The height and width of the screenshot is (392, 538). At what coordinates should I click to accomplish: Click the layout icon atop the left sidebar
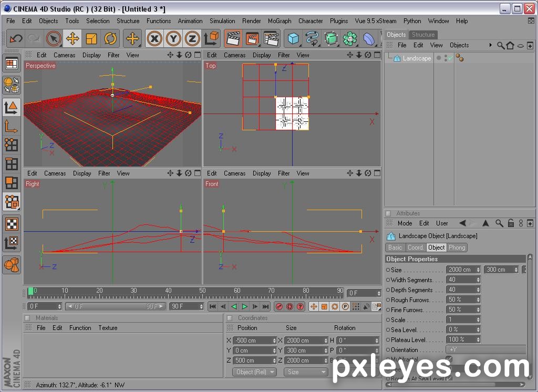tap(12, 64)
